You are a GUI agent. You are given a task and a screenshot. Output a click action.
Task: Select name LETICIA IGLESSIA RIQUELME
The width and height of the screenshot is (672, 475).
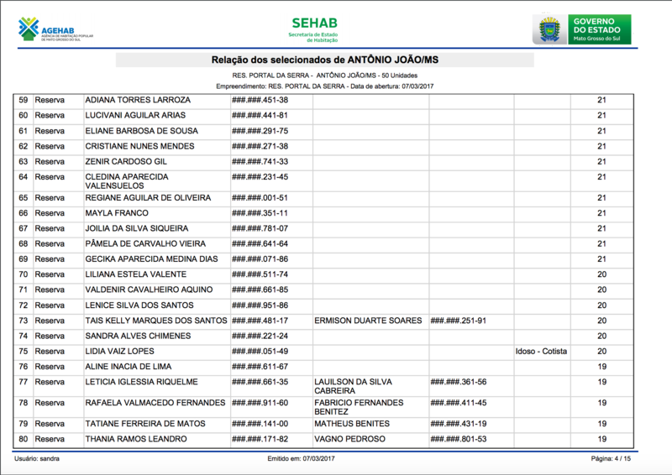141,382
